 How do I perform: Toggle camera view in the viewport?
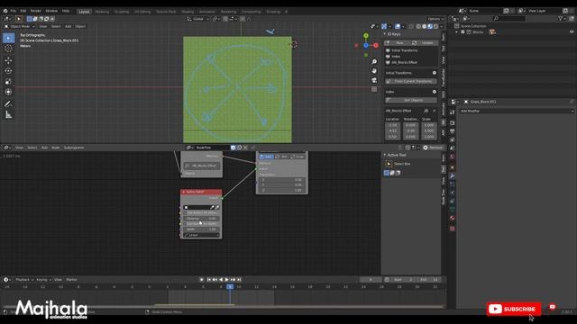(374, 80)
